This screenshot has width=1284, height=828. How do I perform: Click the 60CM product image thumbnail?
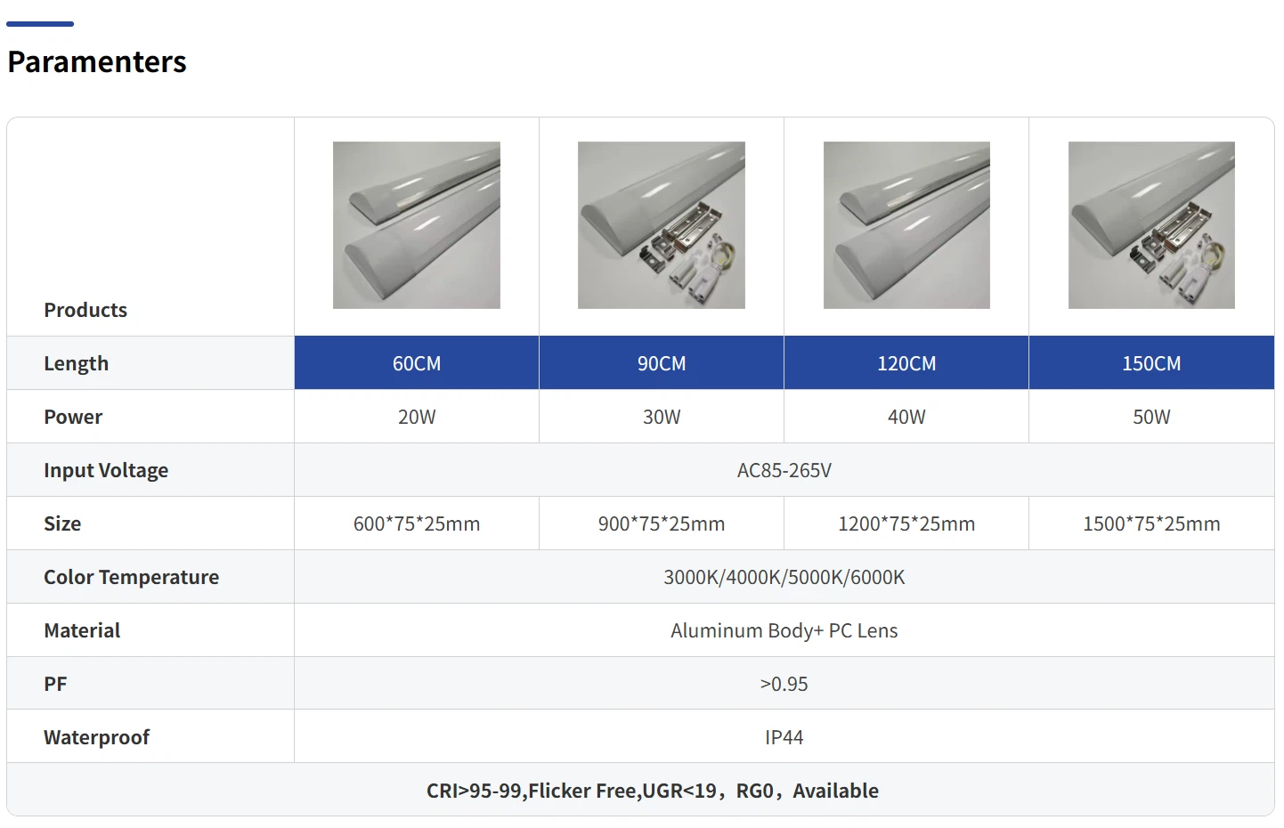(x=416, y=225)
